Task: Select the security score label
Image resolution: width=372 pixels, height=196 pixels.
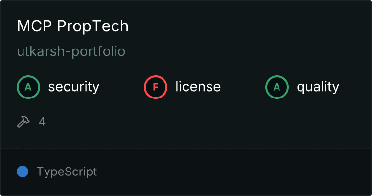Action: click(x=73, y=87)
